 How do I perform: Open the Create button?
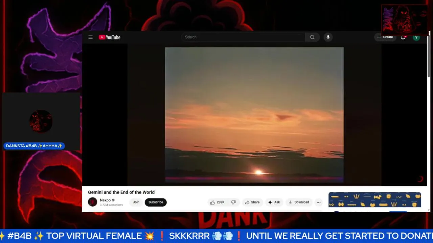coord(385,37)
